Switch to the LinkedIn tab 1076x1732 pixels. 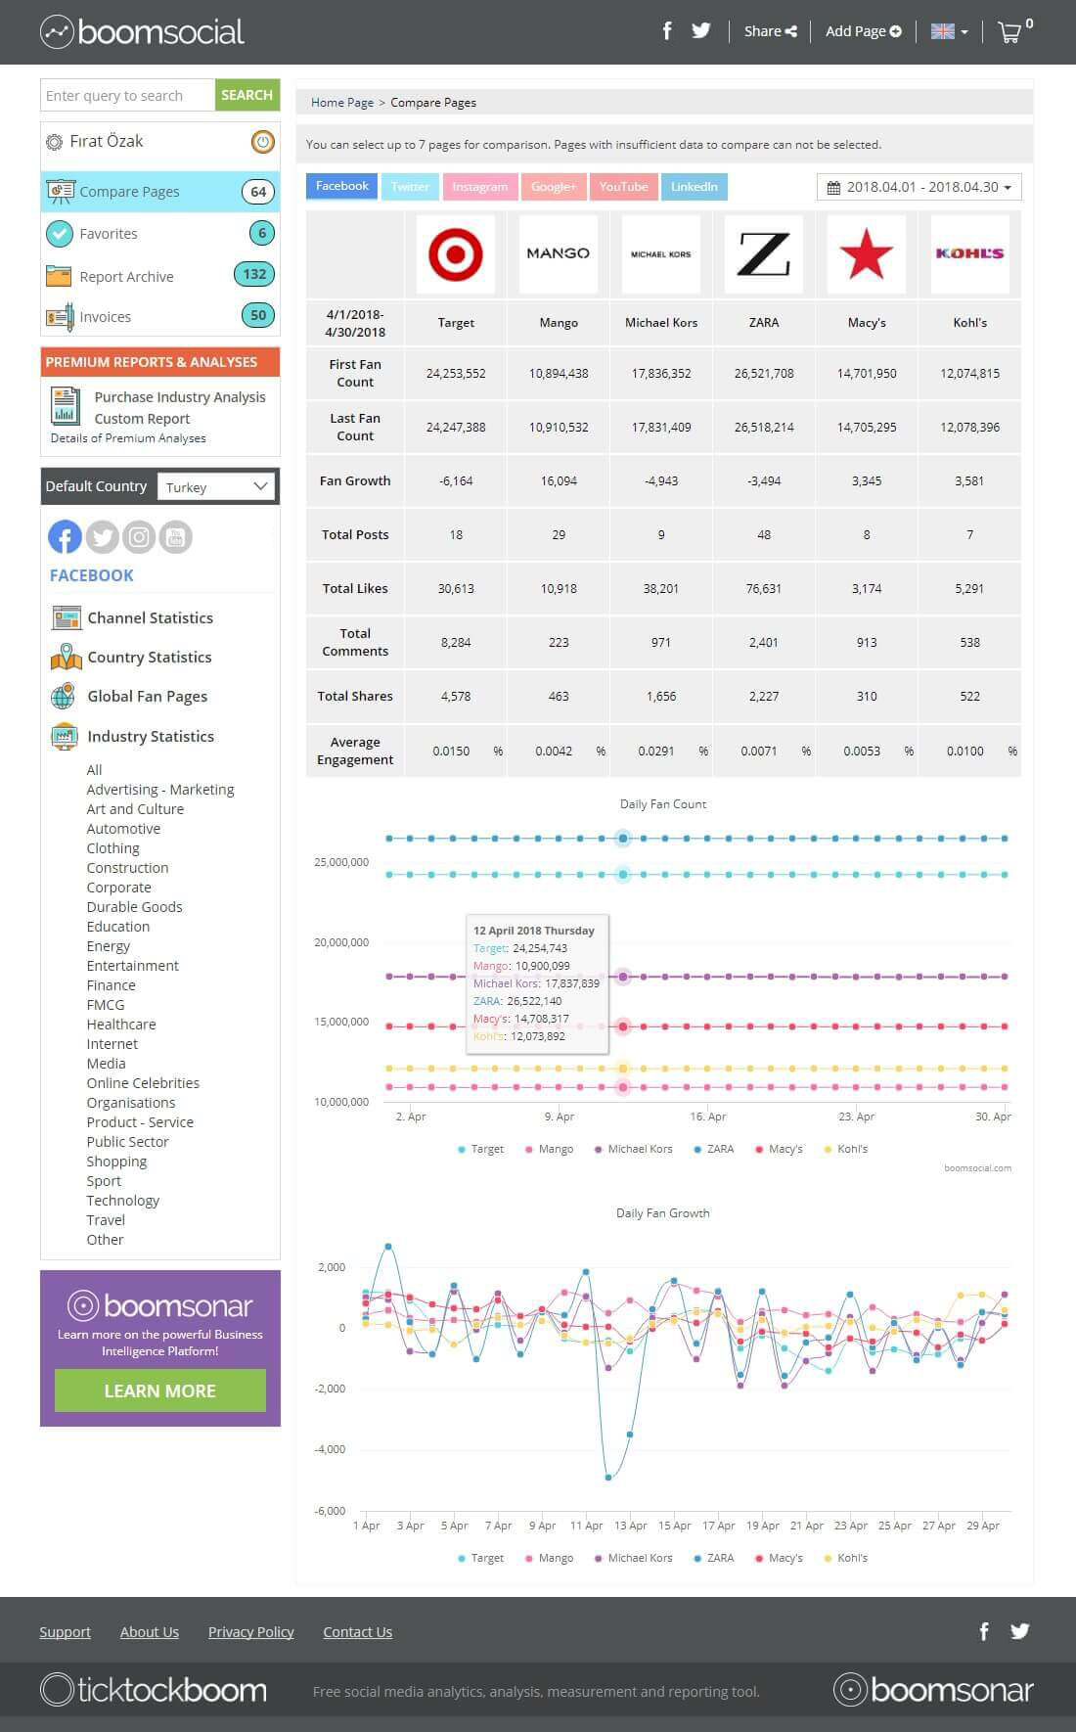[694, 187]
